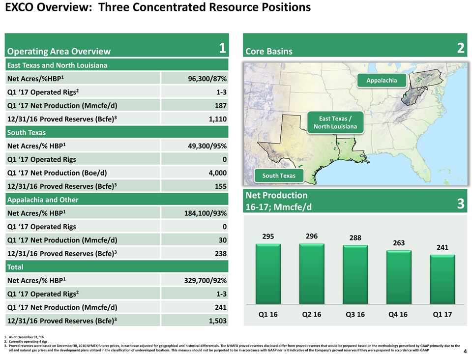Select the total proved reserves 1,503 cell

(x=195, y=320)
